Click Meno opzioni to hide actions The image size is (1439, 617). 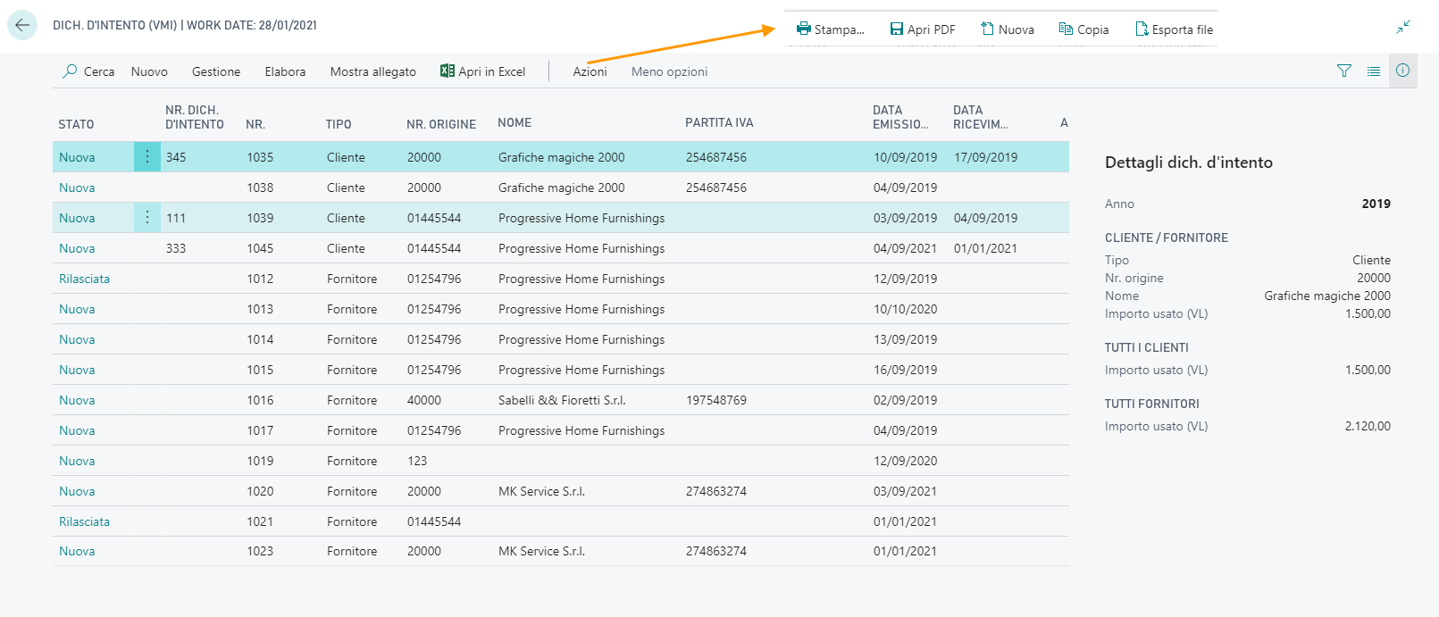[x=669, y=71]
